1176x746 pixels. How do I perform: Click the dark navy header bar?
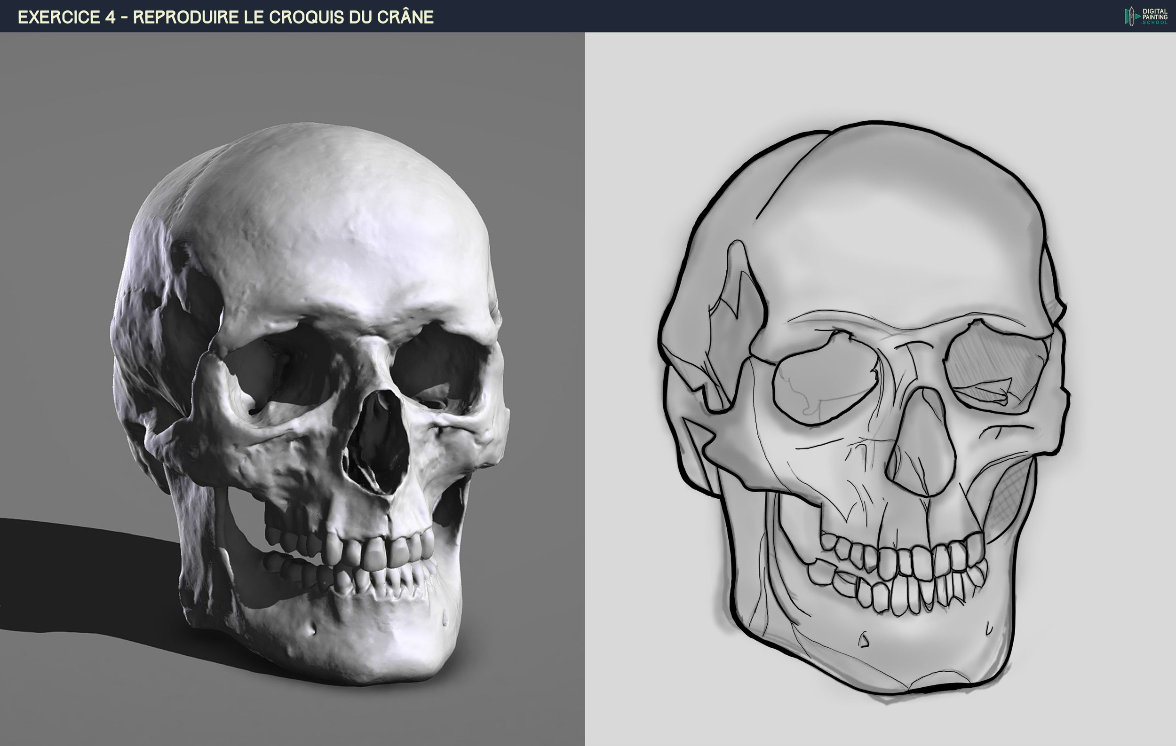tap(732, 16)
